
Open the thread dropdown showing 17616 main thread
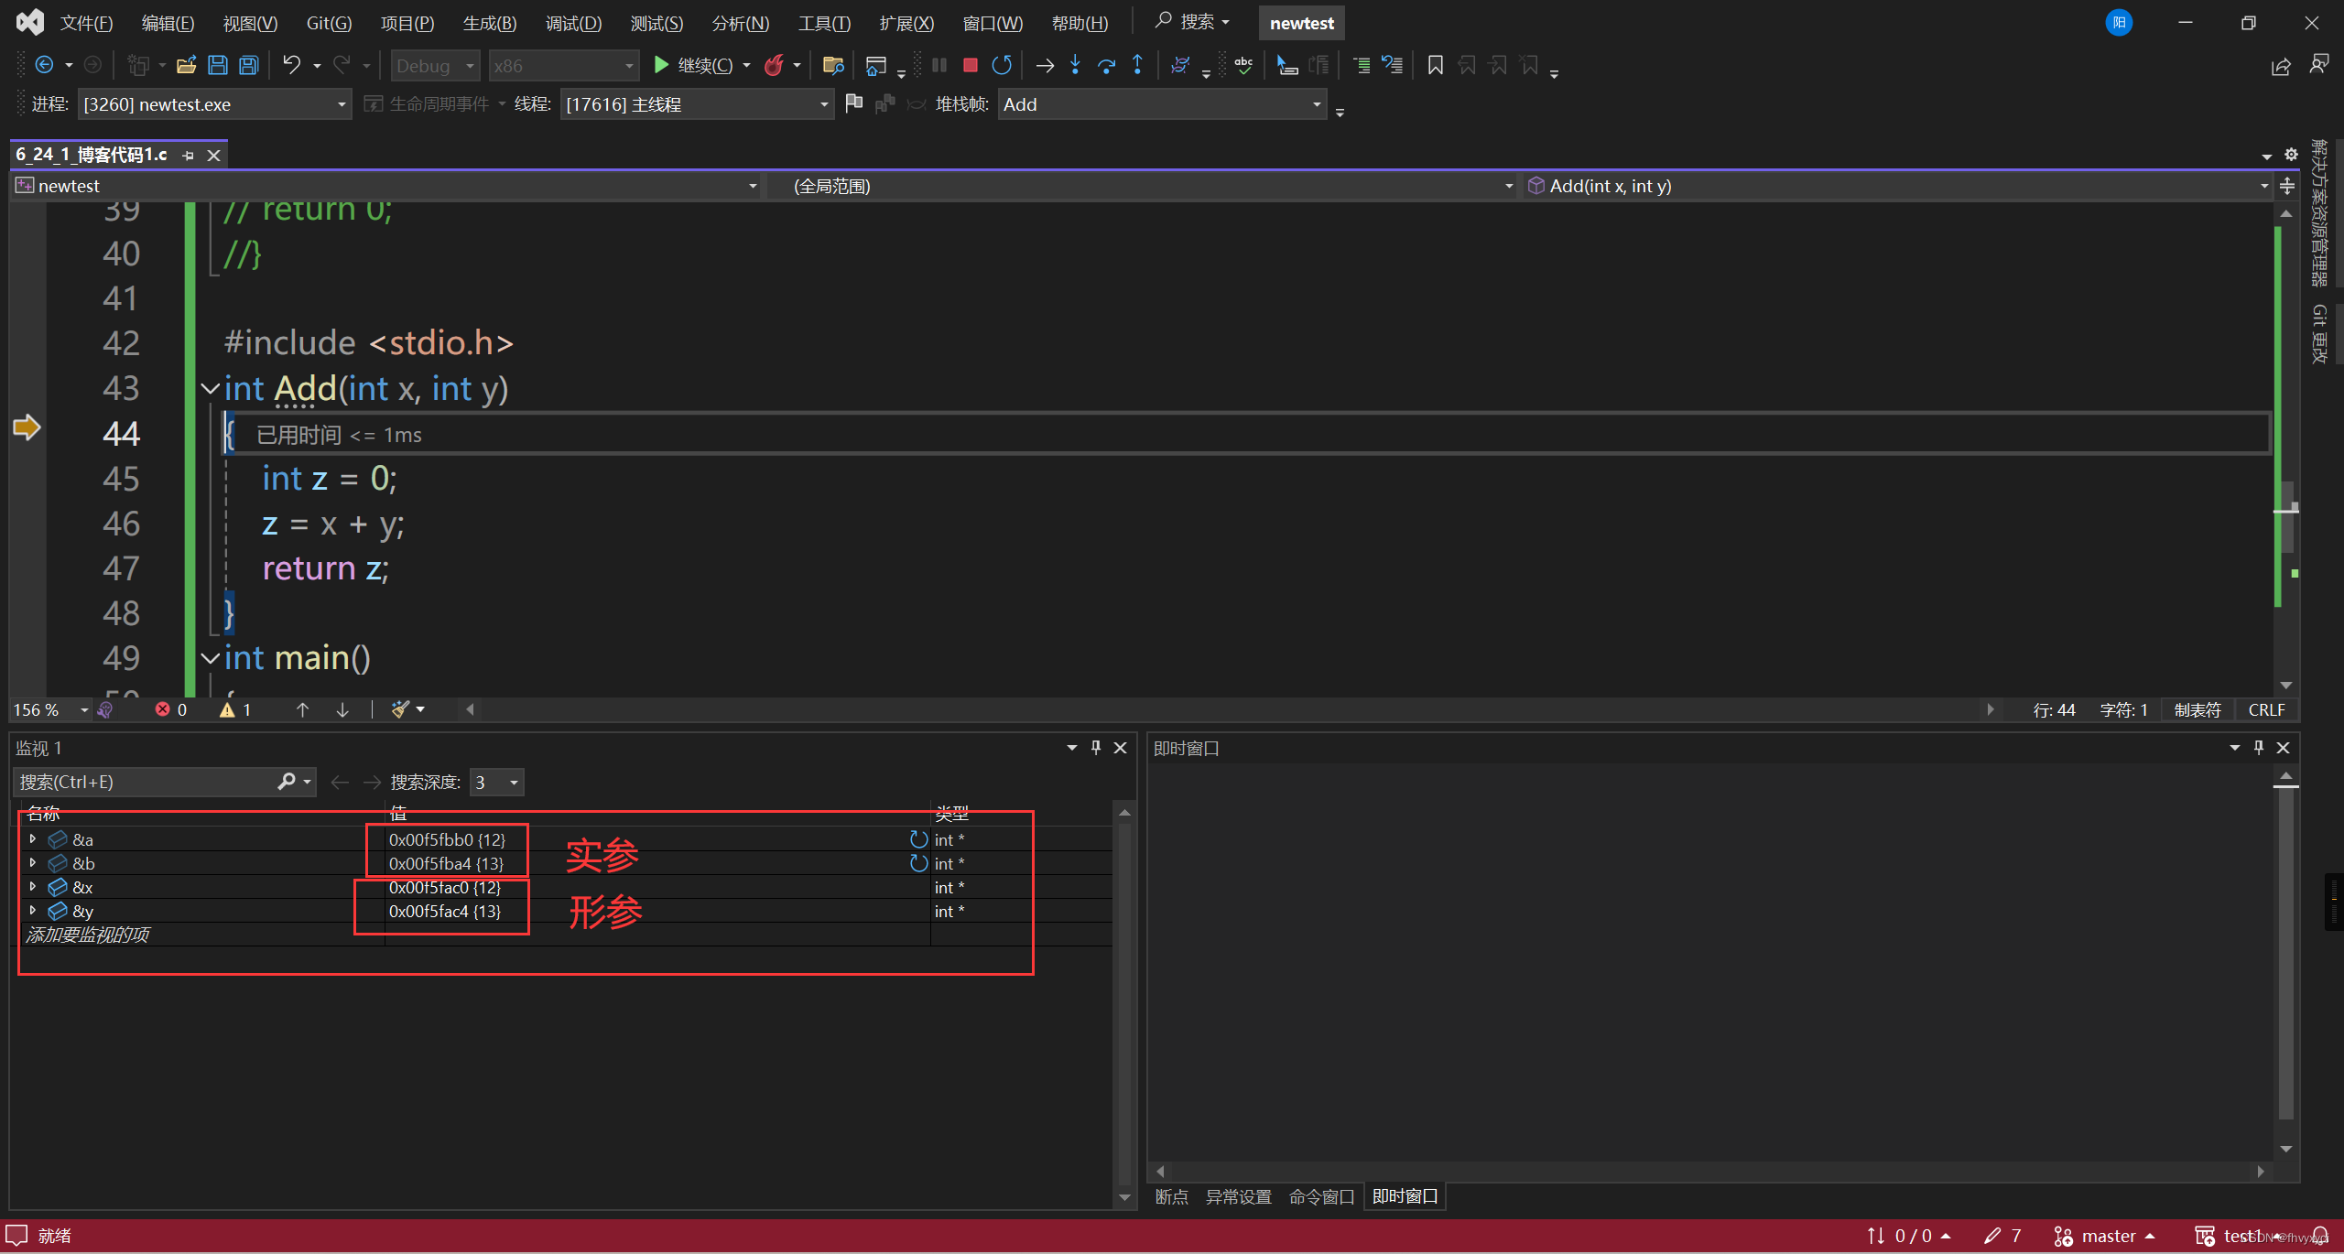point(697,104)
